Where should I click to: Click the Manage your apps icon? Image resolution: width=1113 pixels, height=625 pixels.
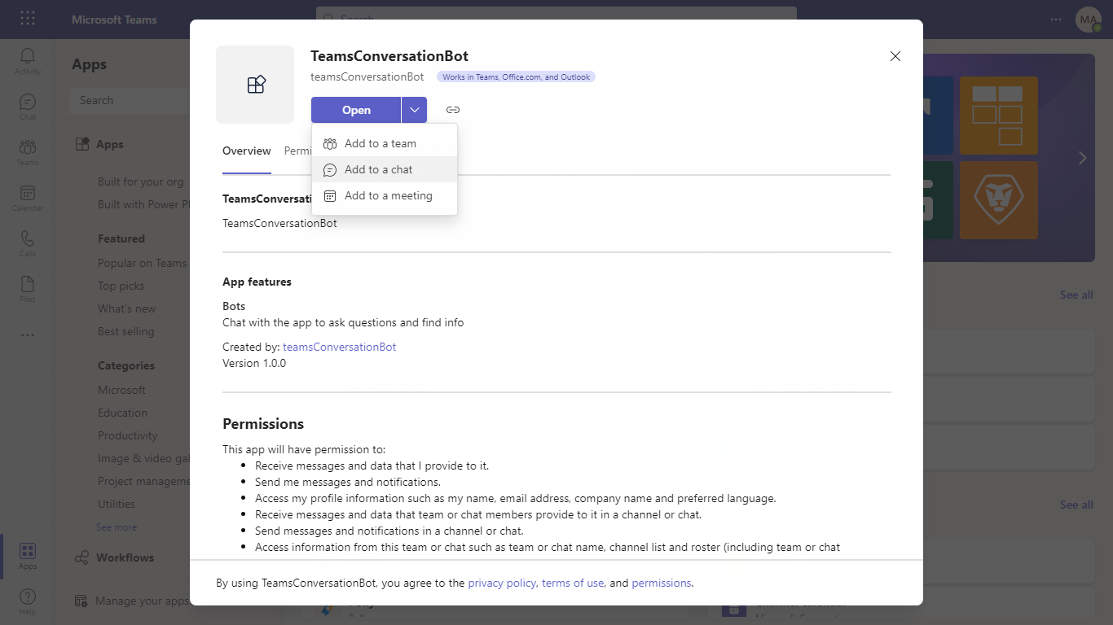coord(81,601)
